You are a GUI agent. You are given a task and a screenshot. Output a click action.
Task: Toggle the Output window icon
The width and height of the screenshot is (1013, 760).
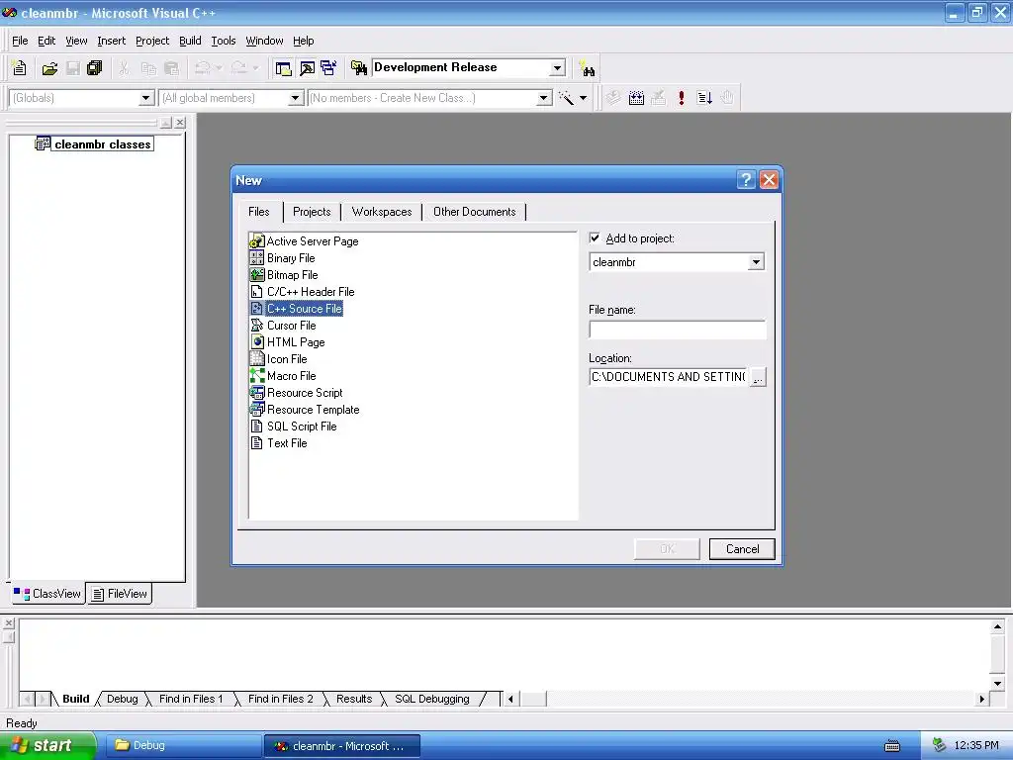307,68
